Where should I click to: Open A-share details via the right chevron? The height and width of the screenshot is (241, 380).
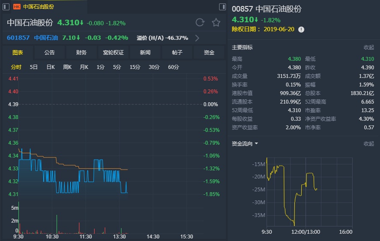pos(197,38)
